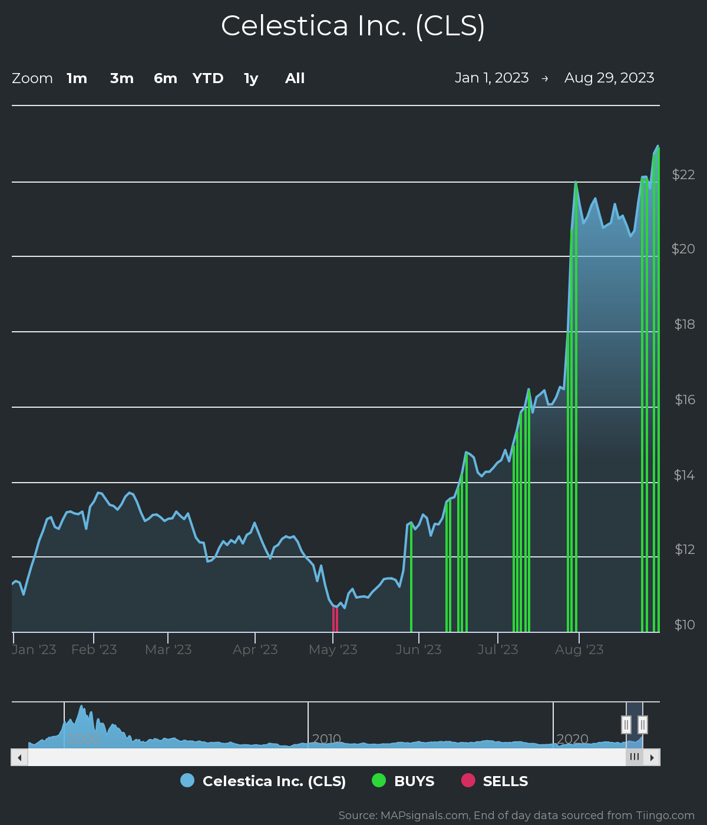Click the 2020 label in the navigator
This screenshot has width=707, height=825.
pos(573,739)
